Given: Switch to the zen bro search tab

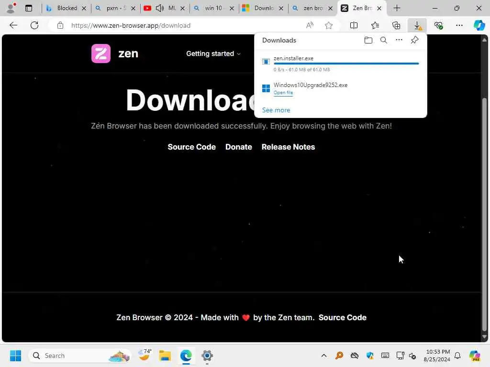Looking at the screenshot, I should coord(312,8).
